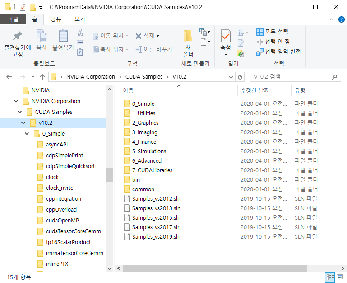This screenshot has height=283, width=347.
Task: Collapse the NVIDIA Corporation tree node
Action: pyautogui.click(x=16, y=101)
